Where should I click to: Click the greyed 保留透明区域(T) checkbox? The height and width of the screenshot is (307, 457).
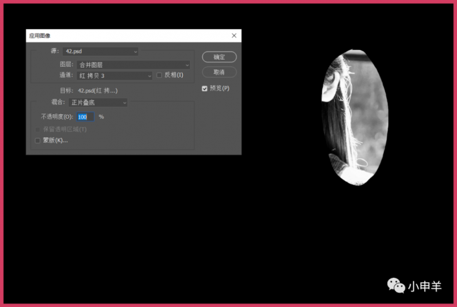point(37,129)
